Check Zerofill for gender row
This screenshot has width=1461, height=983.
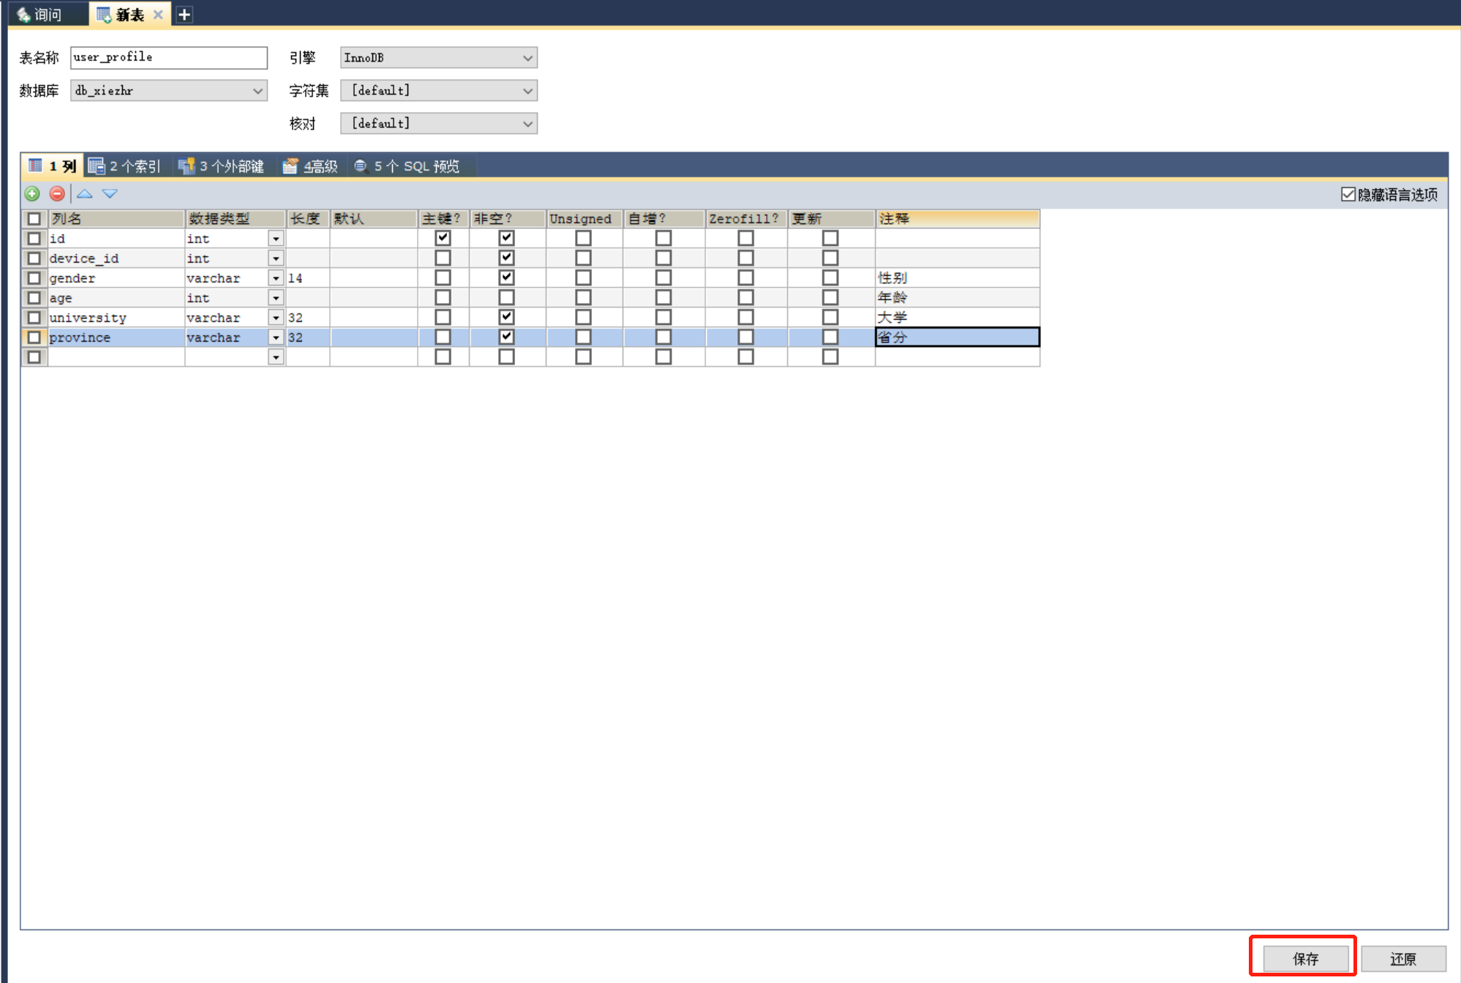pos(745,277)
